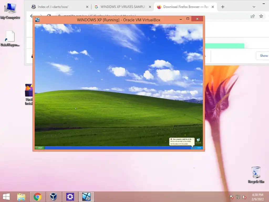
Task: Close the WINDOWS XP VIRUSES SAMPLE tab
Action: [150, 7]
